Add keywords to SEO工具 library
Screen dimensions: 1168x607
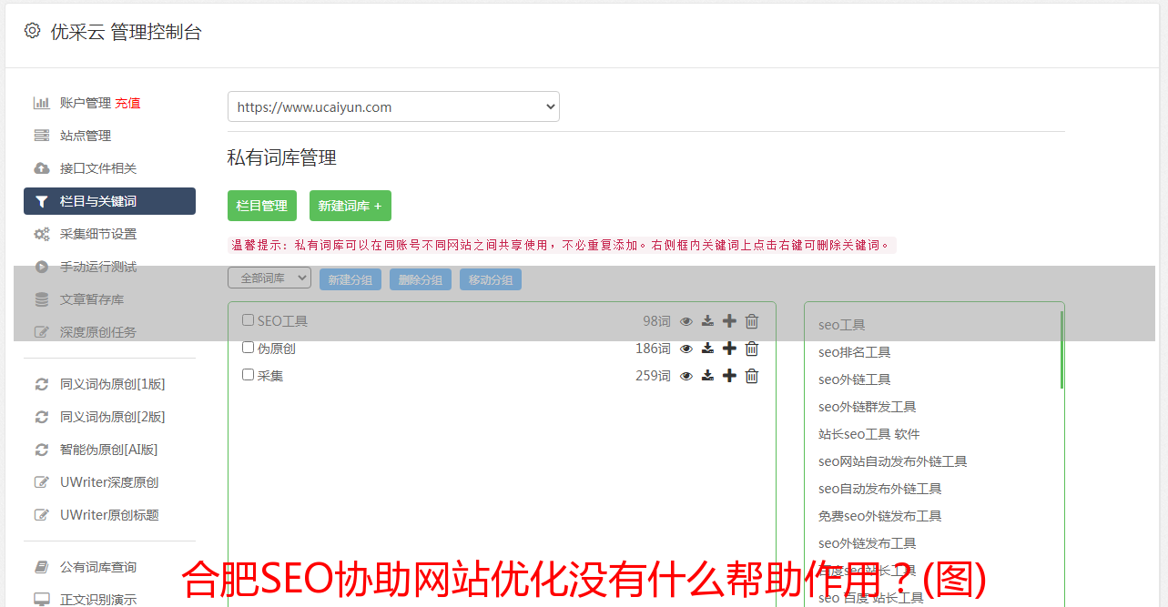click(x=729, y=321)
